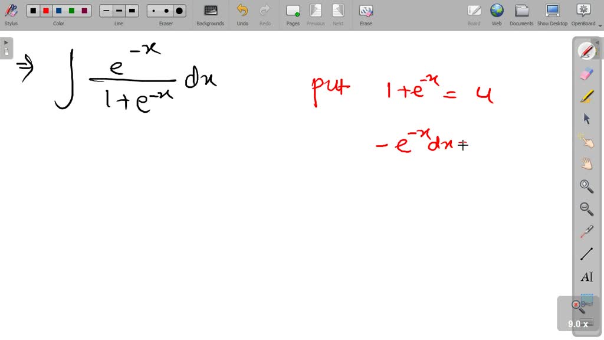Select the text writing tool
Viewport: 604px width, 340px height.
(x=586, y=276)
